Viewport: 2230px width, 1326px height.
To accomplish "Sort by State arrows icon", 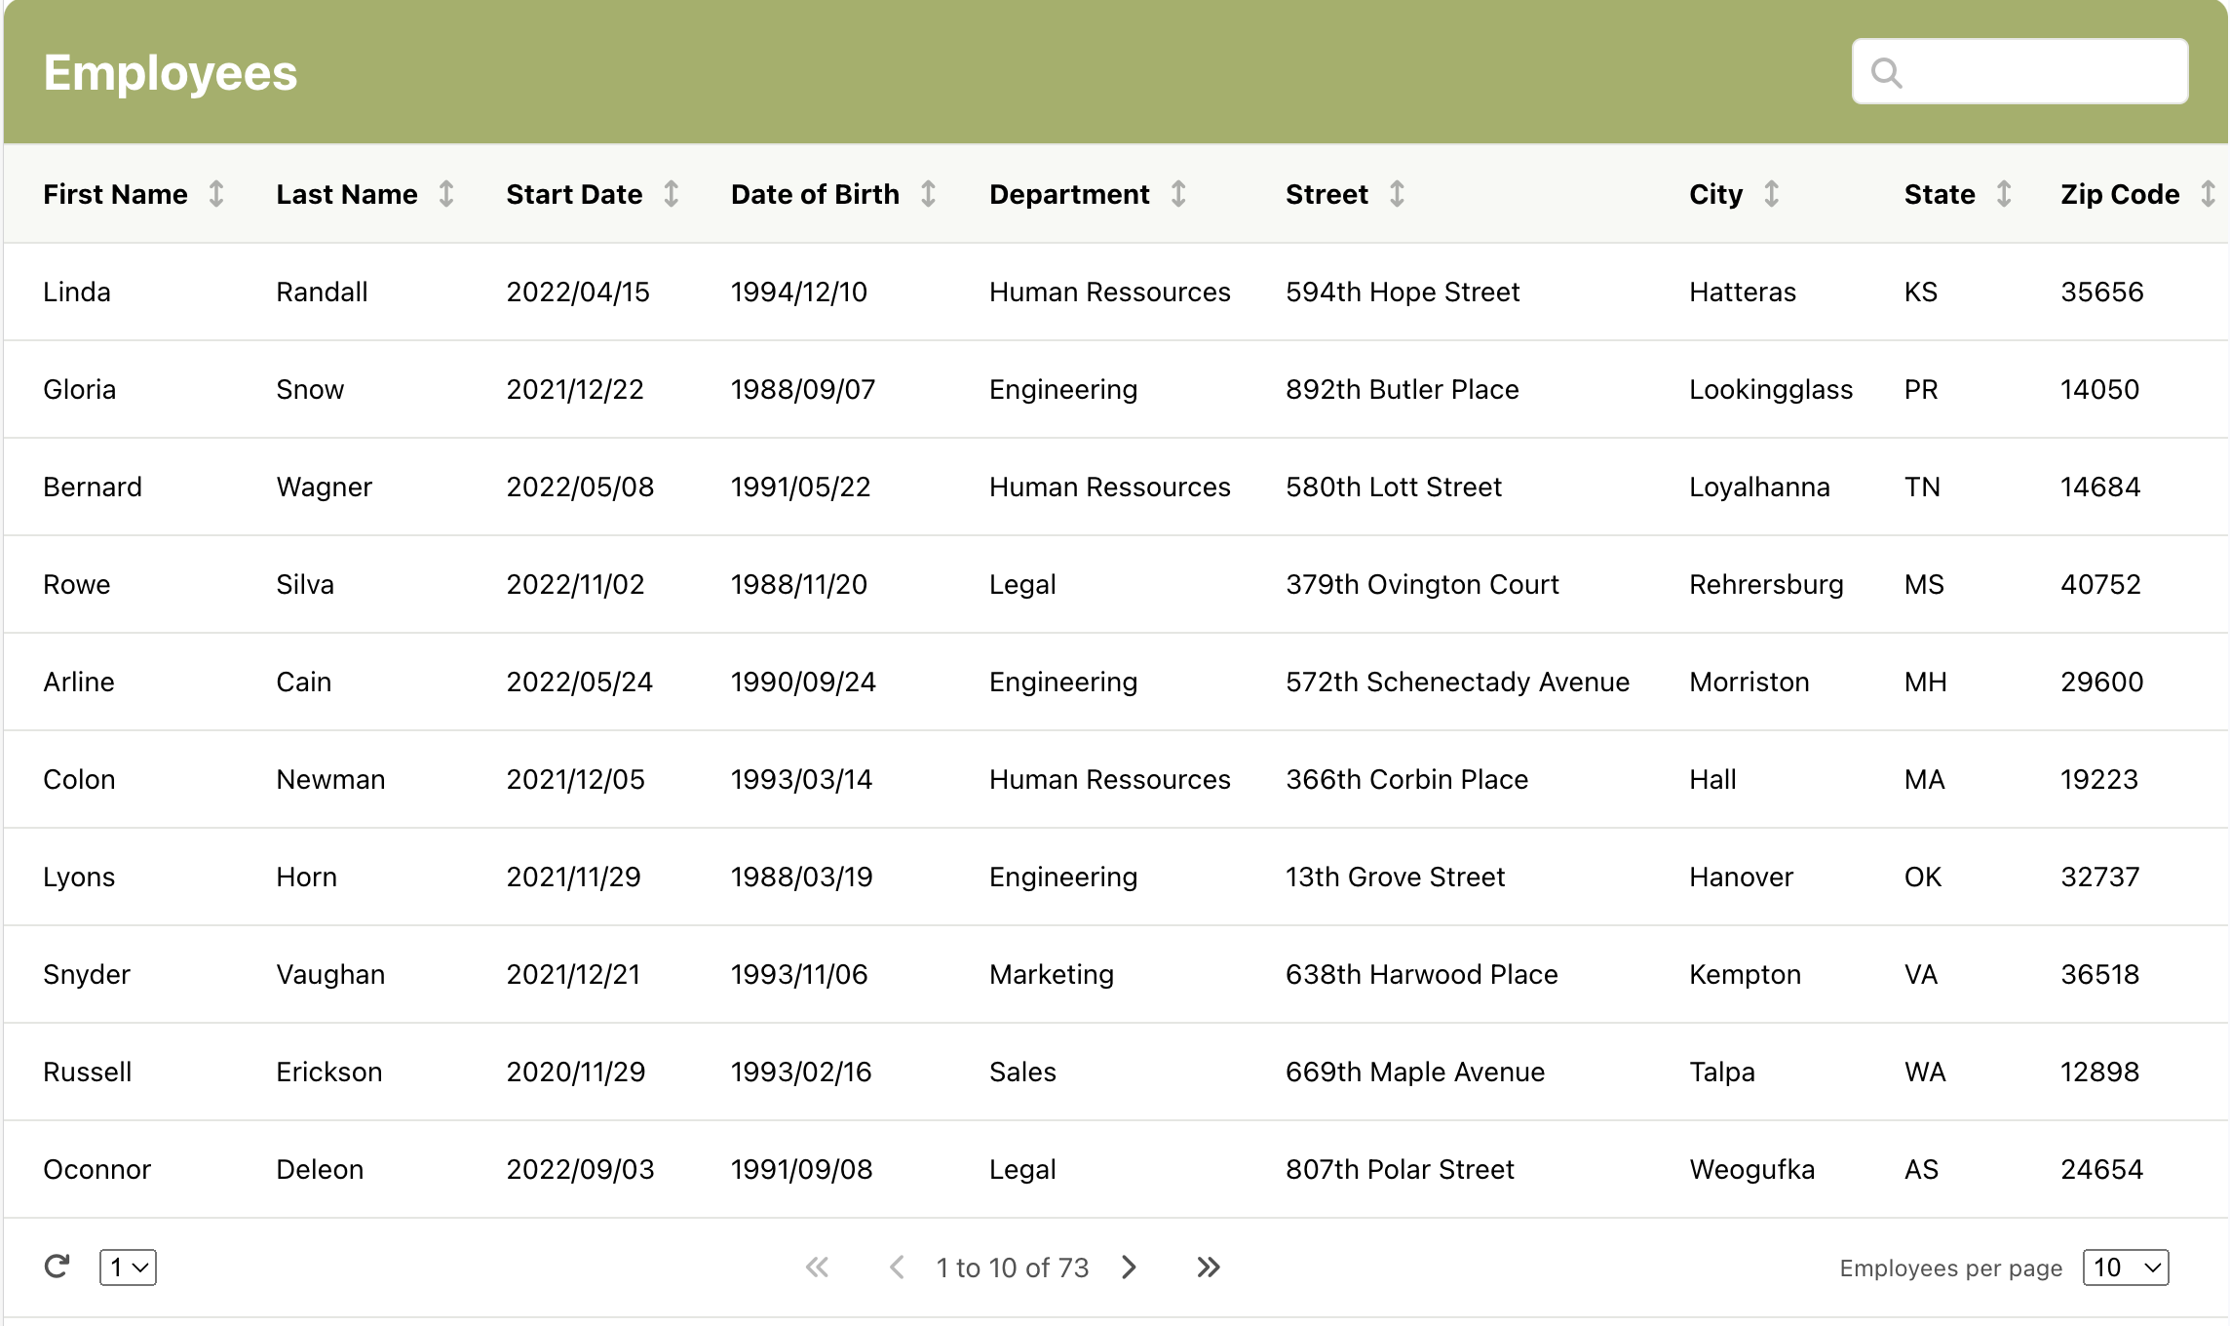I will [x=2004, y=194].
